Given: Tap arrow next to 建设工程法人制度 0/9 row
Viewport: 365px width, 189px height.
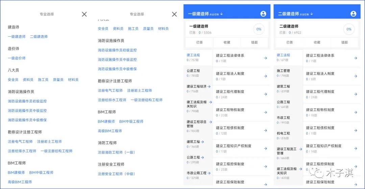Looking at the screenshot, I should (265, 76).
